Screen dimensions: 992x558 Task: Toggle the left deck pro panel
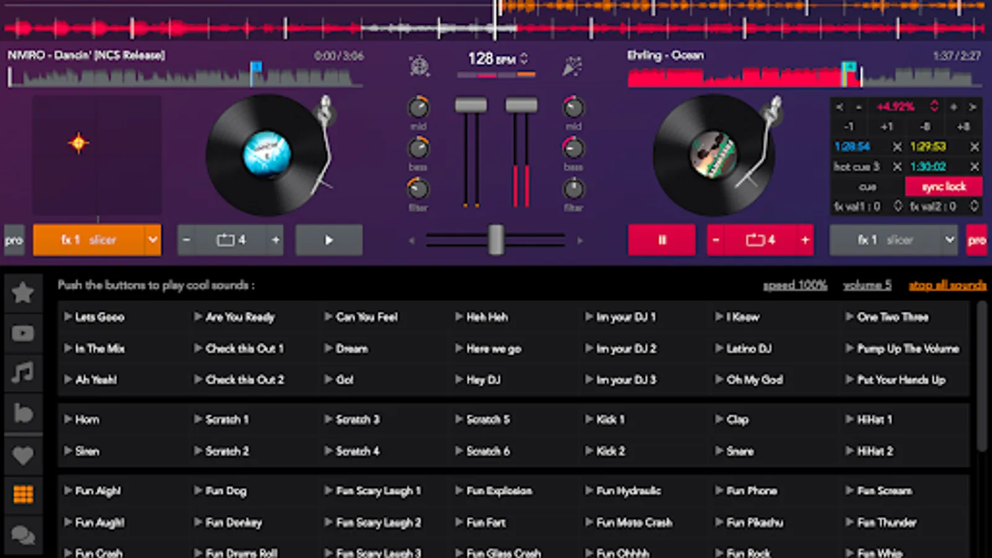(14, 240)
